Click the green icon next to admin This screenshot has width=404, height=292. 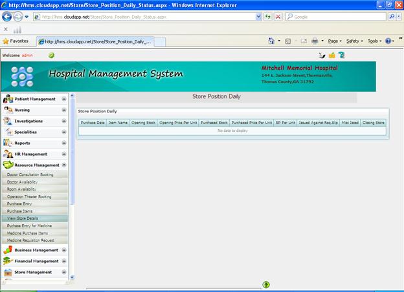click(51, 56)
